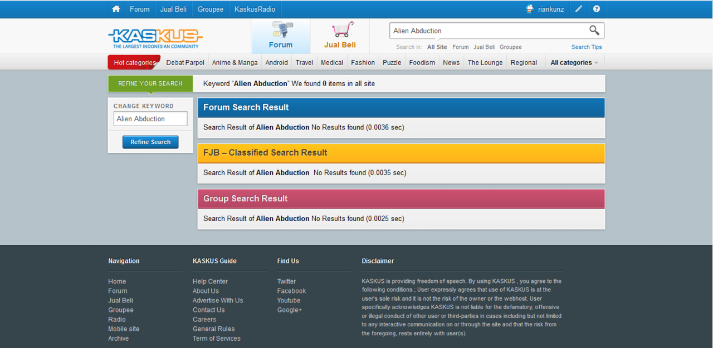Open the About Us link

pos(206,291)
